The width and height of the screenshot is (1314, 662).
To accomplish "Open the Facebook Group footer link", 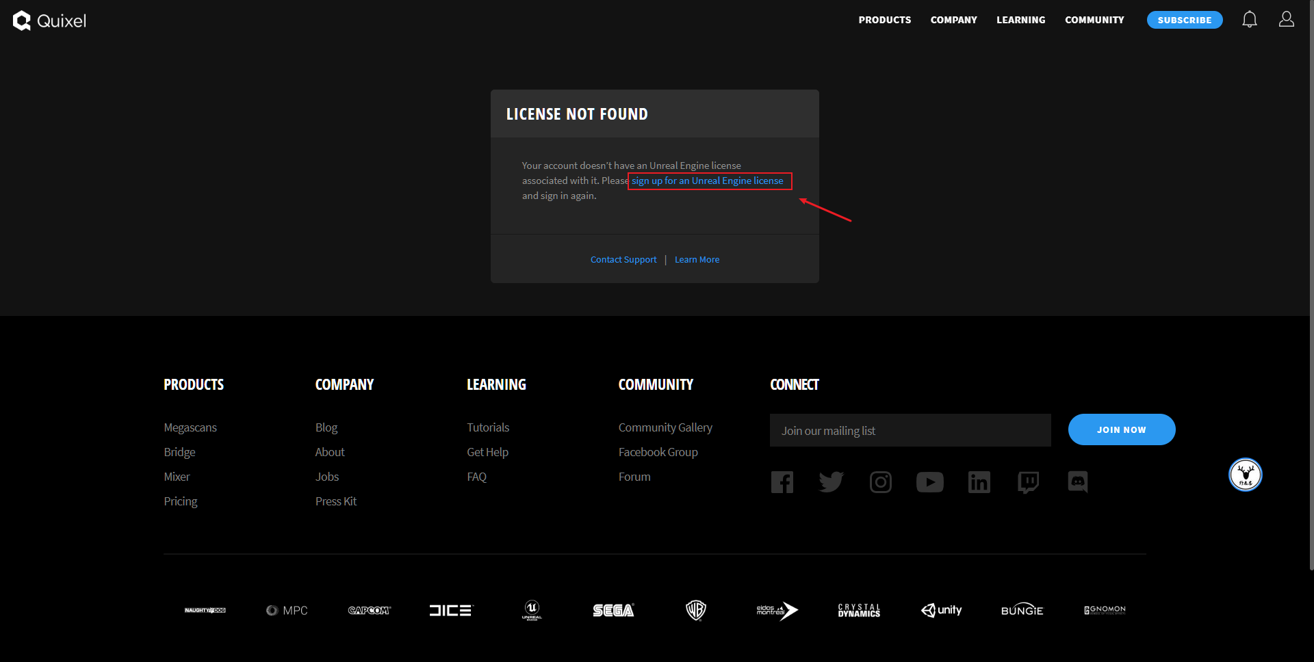I will coord(658,452).
